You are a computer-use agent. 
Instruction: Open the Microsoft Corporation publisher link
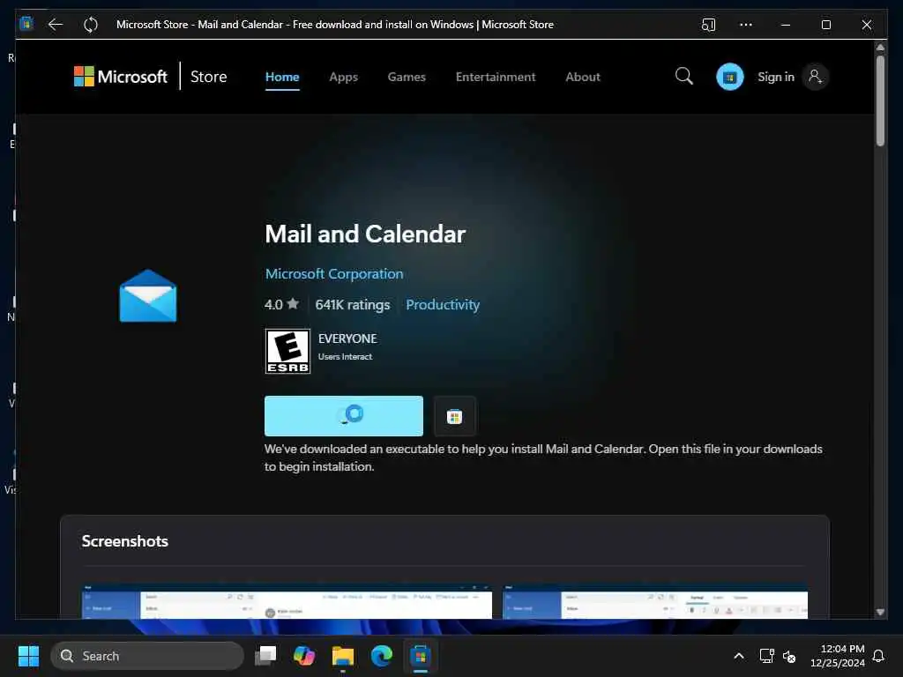[334, 273]
